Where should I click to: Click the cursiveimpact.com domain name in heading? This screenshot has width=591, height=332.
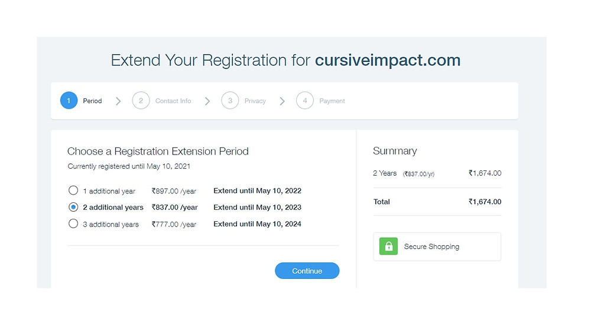coord(388,60)
